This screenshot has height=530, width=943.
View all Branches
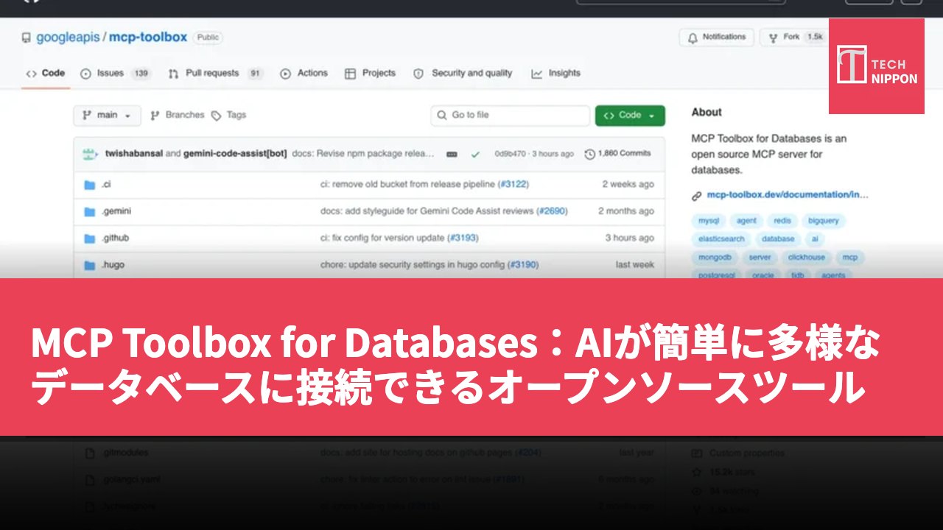[177, 116]
